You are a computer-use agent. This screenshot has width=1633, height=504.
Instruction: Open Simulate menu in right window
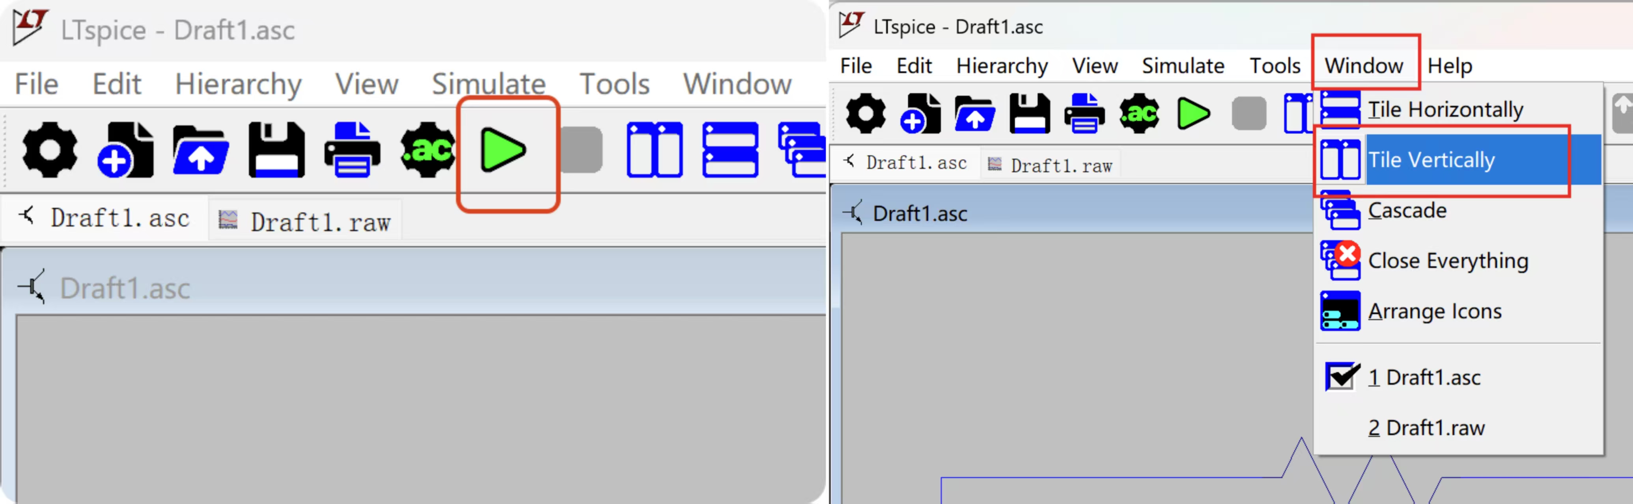pyautogui.click(x=1183, y=66)
